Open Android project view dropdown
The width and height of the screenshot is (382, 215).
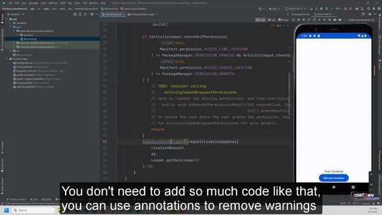coord(16,14)
